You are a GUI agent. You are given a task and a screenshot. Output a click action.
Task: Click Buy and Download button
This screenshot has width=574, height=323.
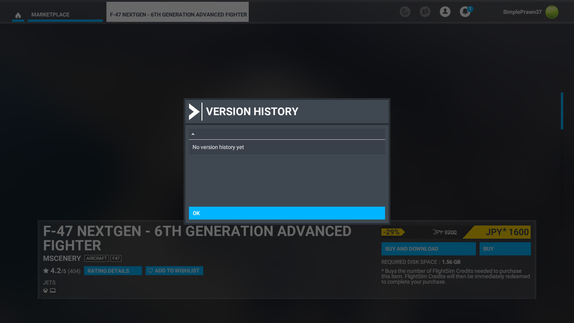click(x=428, y=249)
